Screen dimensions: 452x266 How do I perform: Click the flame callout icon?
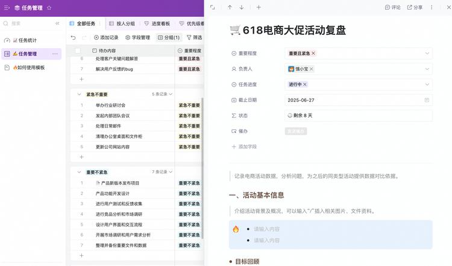[236, 229]
